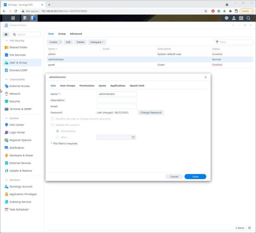
Task: Enable the Disable this account checkbox
Action: (x=52, y=125)
